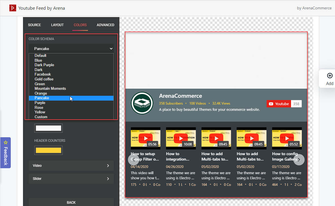Screen dimensions: 335x206
Task: Click the ArenaCommerce channel name
Action: coord(180,96)
